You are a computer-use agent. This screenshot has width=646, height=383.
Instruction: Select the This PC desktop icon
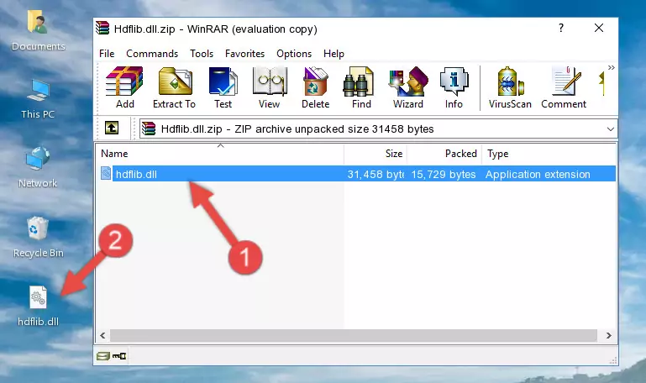pyautogui.click(x=38, y=99)
